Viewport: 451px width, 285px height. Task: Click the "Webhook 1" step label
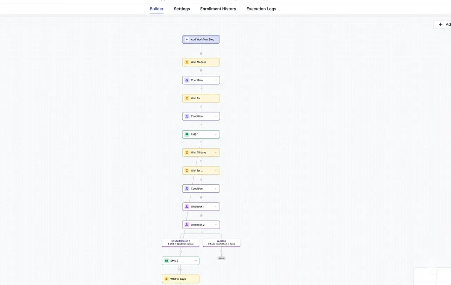click(198, 207)
